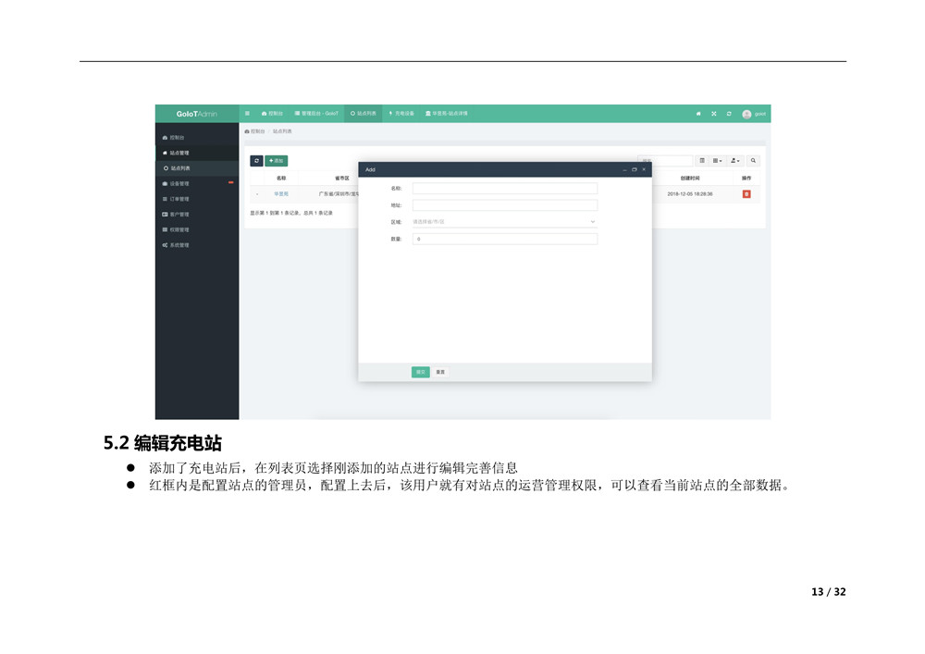Open 系统管理 in the sidebar
The width and height of the screenshot is (925, 654).
click(x=179, y=245)
